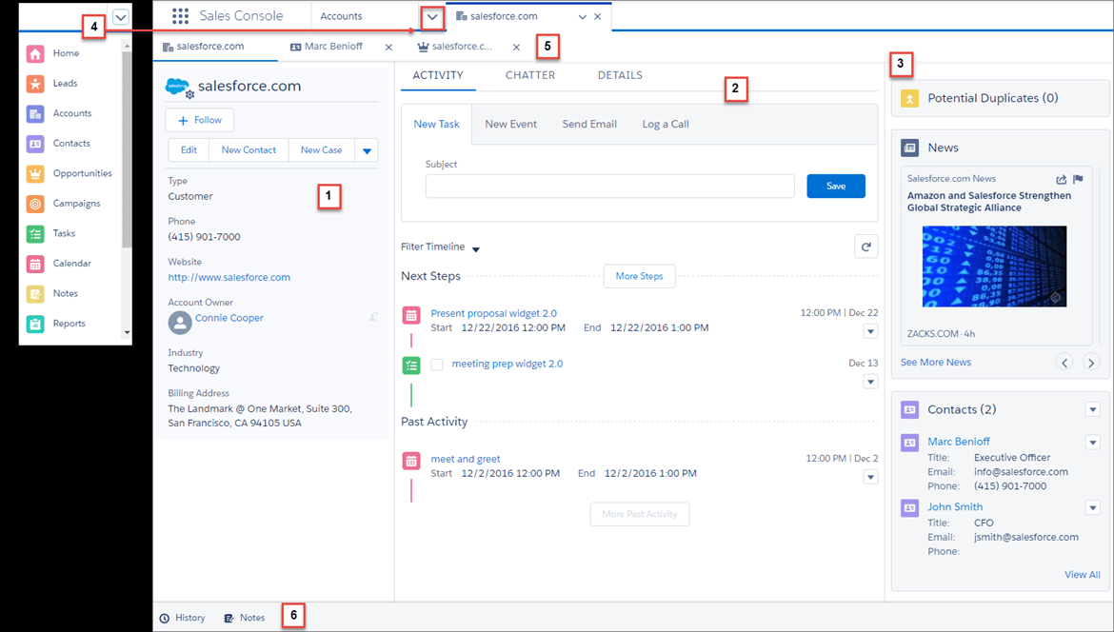Open the Filter Timeline dropdown
Screen dimensions: 1114x632
click(476, 249)
